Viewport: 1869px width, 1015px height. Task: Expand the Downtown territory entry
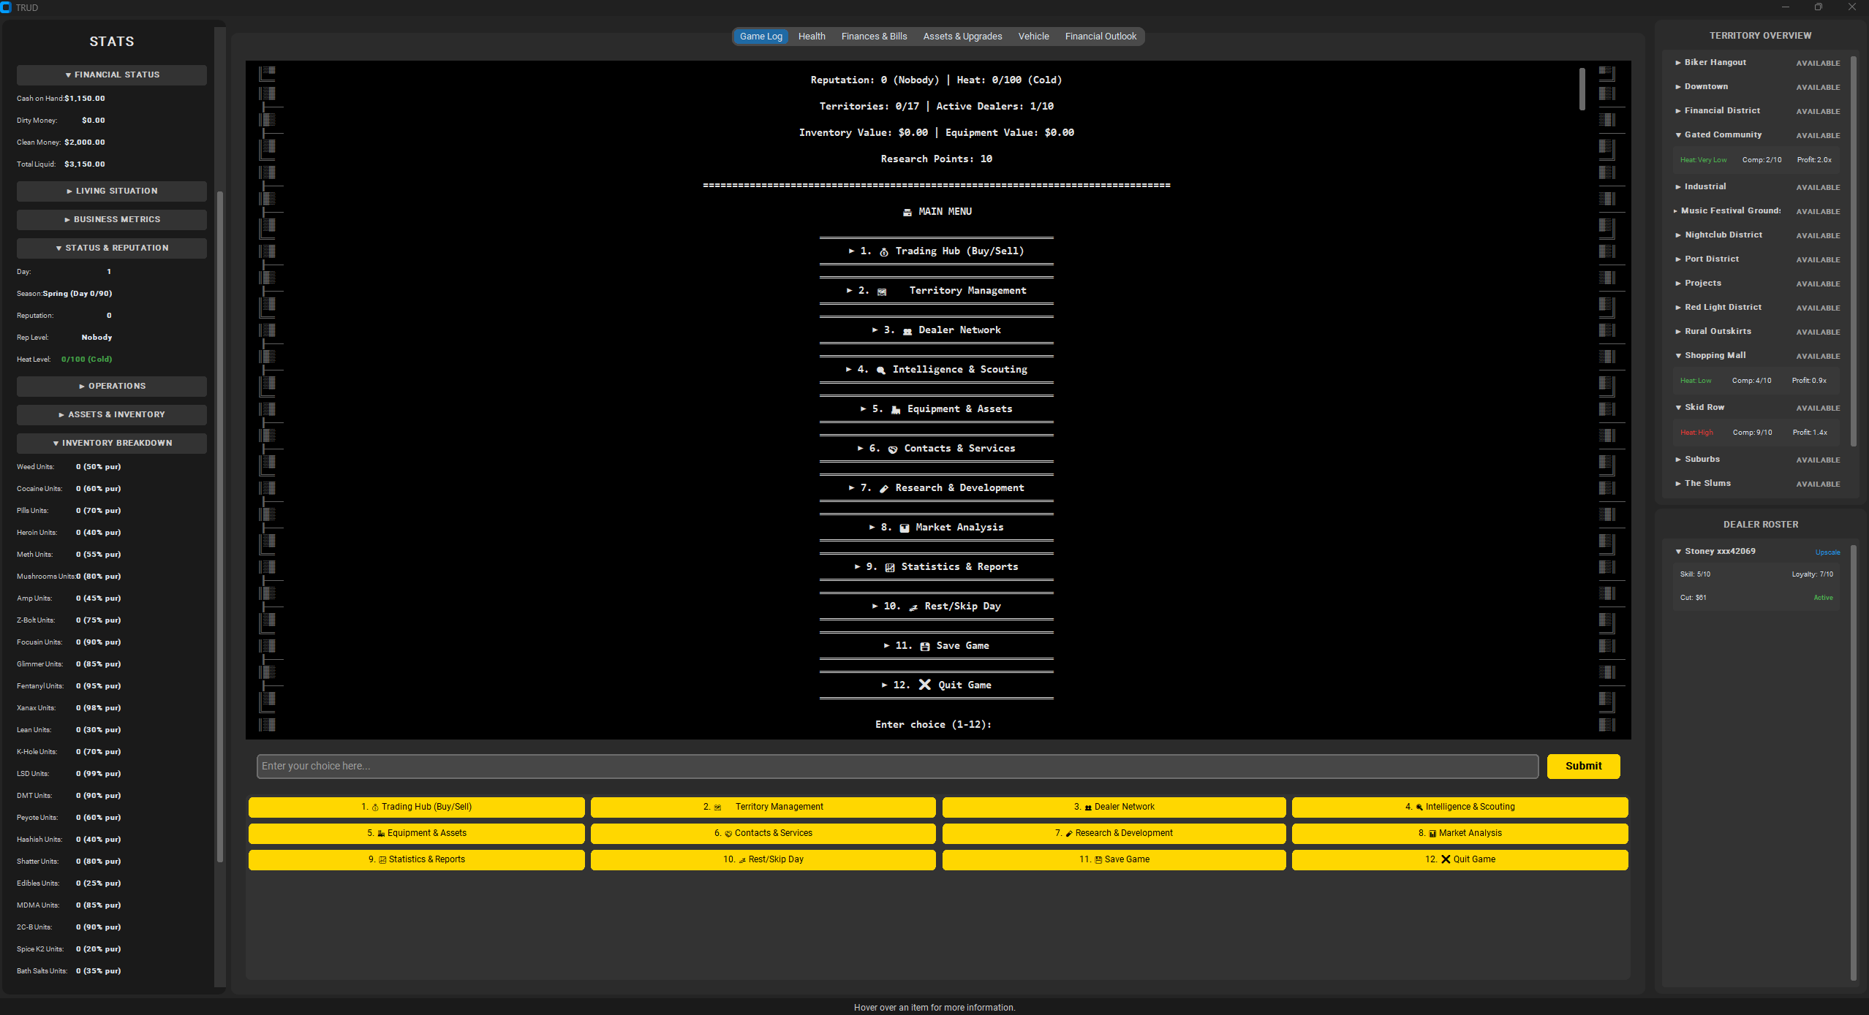[x=1705, y=86]
